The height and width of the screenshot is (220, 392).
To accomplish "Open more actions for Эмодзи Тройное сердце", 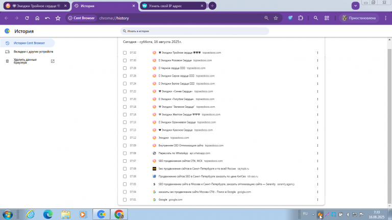I will pyautogui.click(x=317, y=53).
